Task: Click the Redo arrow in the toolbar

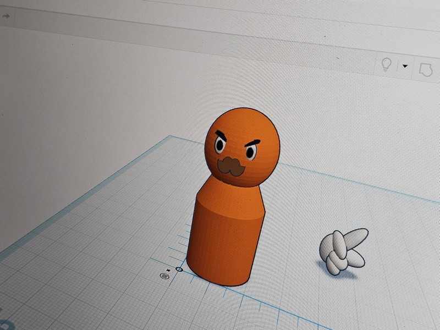Action: 6,16
